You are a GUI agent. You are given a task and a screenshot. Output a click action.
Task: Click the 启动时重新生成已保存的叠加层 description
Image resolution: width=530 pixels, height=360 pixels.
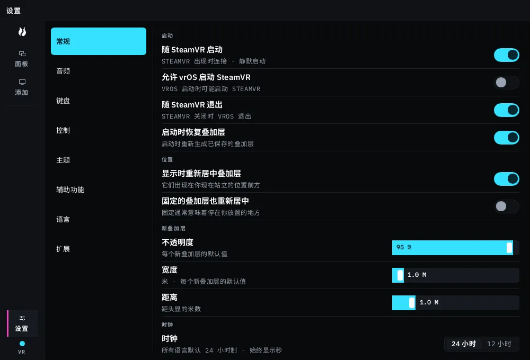click(x=208, y=144)
